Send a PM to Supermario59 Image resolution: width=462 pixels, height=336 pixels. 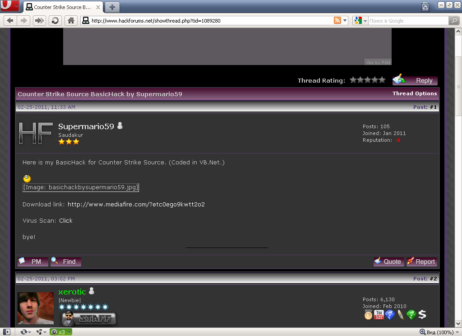tap(32, 261)
